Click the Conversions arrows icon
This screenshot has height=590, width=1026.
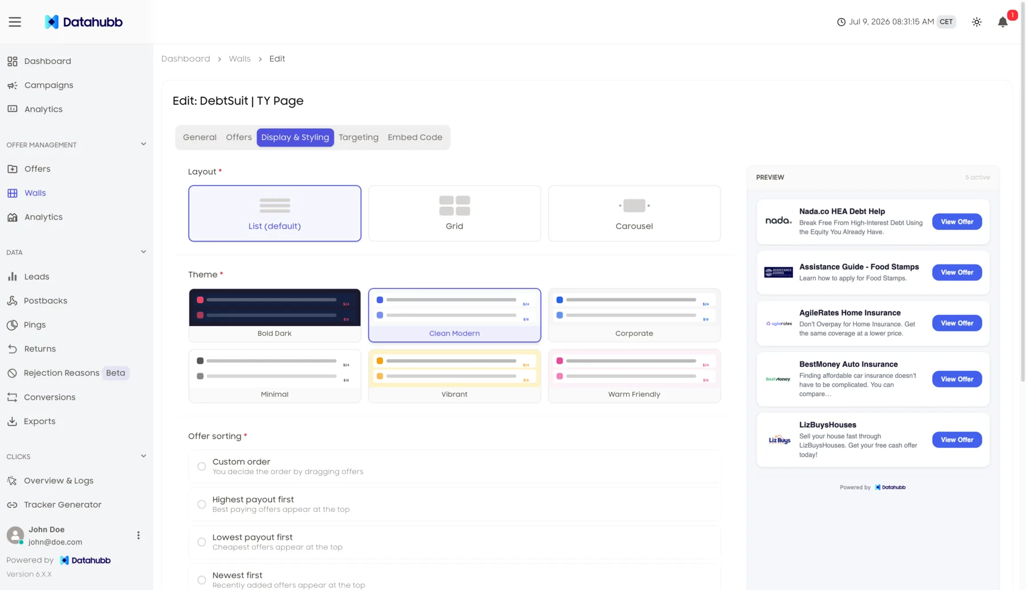coord(13,397)
